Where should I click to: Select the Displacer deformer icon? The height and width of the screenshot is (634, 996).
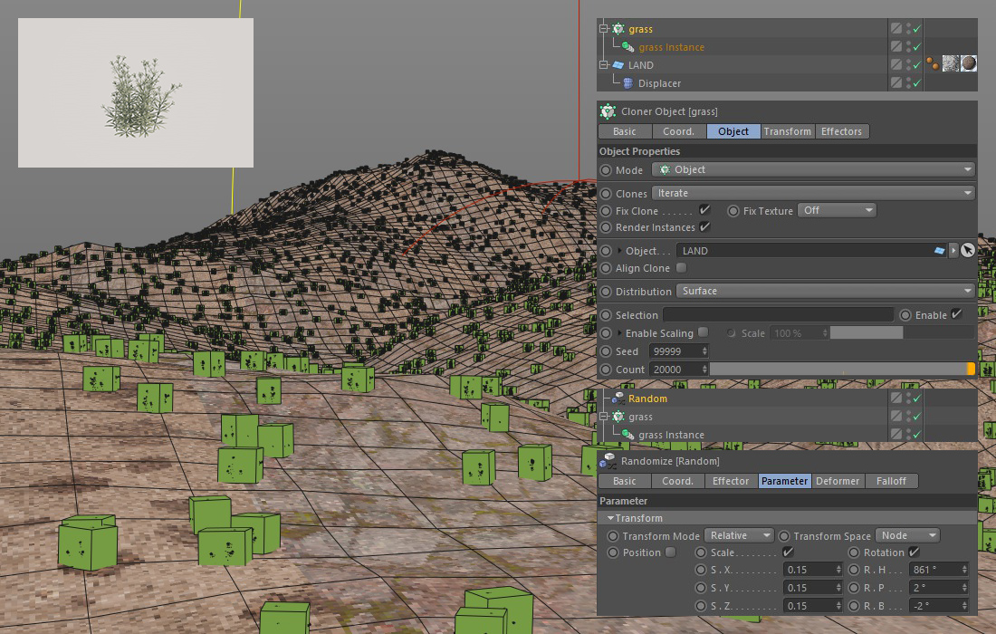(628, 83)
